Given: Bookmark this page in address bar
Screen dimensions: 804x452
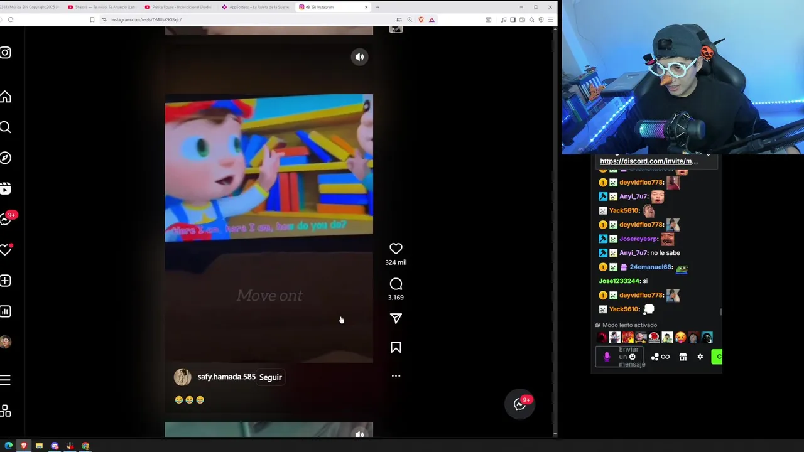Looking at the screenshot, I should point(92,19).
